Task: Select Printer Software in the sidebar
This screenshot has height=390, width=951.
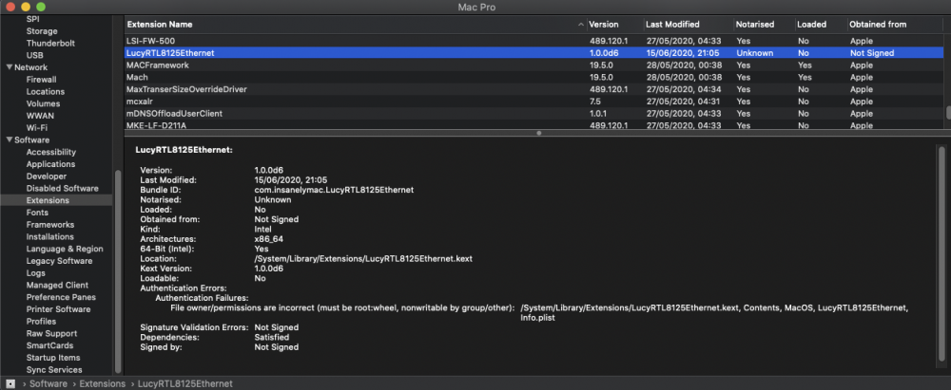Action: pyautogui.click(x=58, y=309)
